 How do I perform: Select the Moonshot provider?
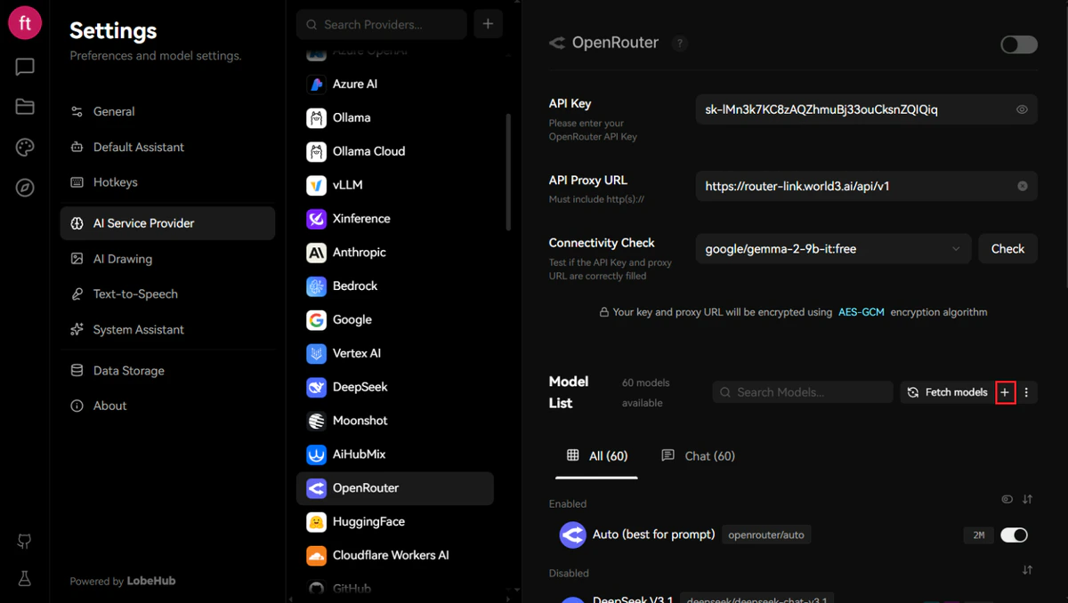point(395,421)
